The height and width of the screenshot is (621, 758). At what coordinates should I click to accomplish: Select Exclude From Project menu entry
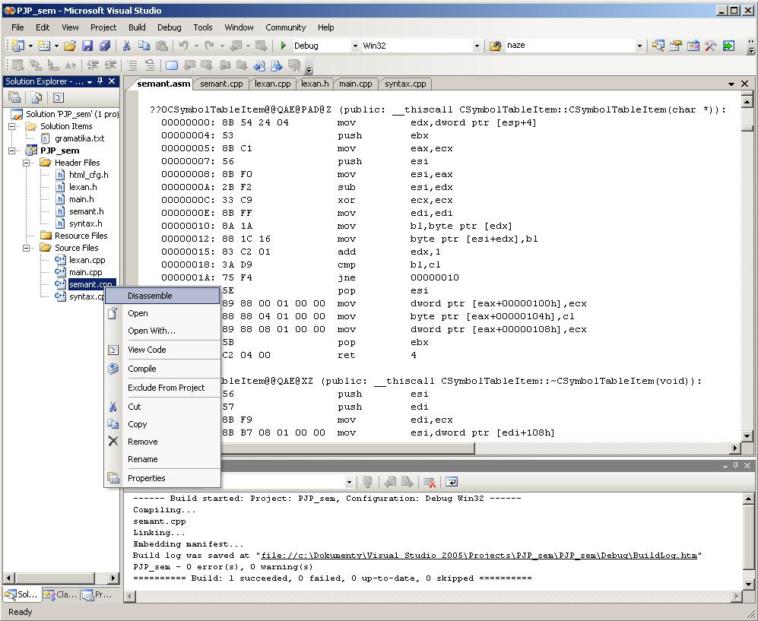click(163, 388)
